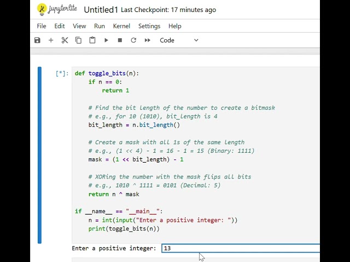This screenshot has width=350, height=262.
Task: Restart kernel and run all cells icon
Action: tap(147, 40)
